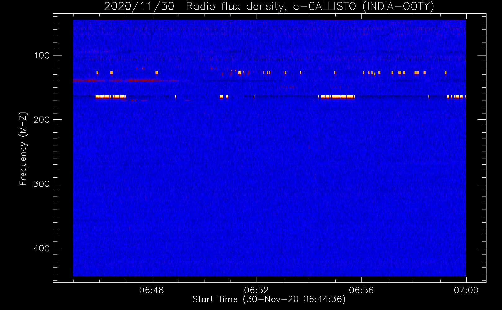Click the 400 MHz frequency tick label
The height and width of the screenshot is (310, 502).
[42, 248]
